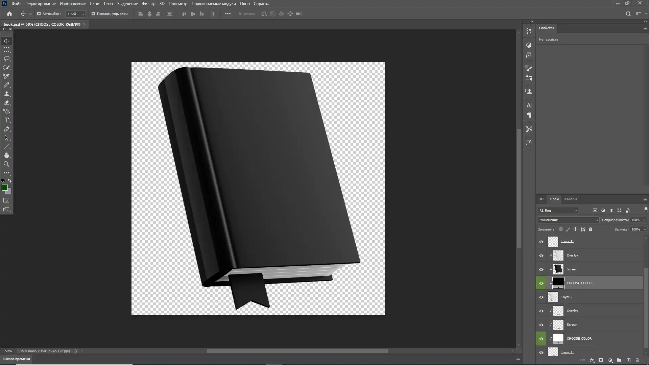Add layer style via fx icon

[592, 360]
